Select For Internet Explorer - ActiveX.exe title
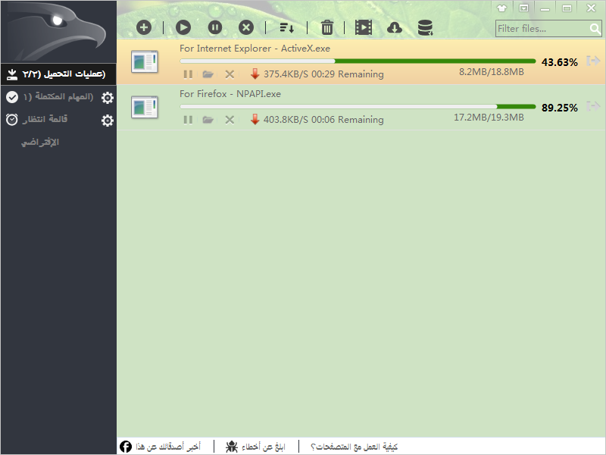 255,49
